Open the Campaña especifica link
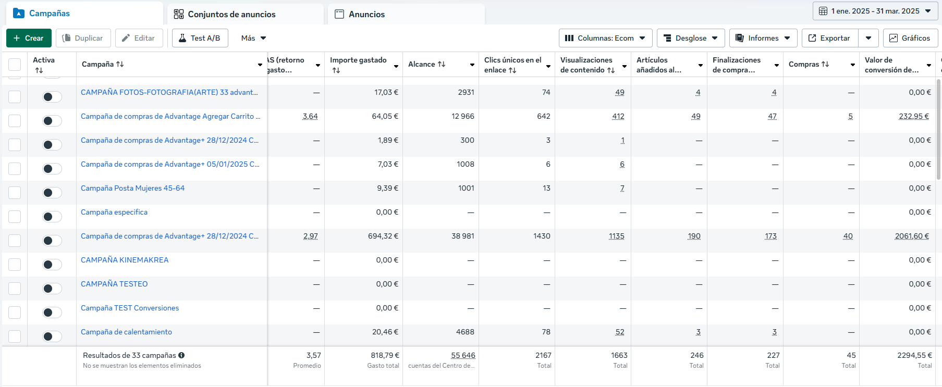Screen dimensions: 942x387 tap(114, 212)
